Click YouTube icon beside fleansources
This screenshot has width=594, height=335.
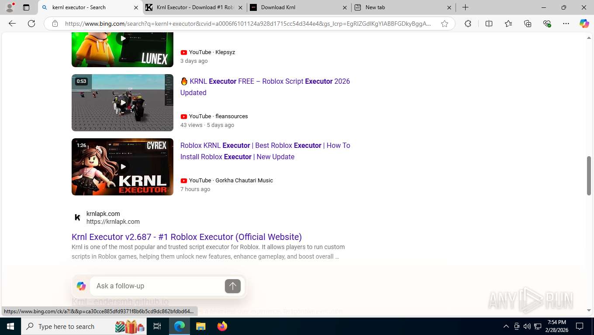coord(184,116)
